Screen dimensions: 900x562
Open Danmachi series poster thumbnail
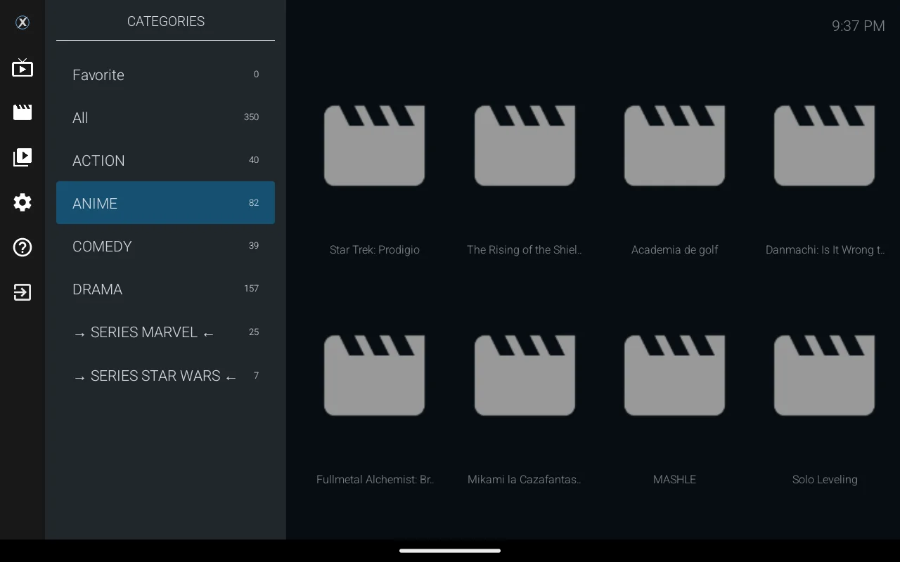(824, 145)
